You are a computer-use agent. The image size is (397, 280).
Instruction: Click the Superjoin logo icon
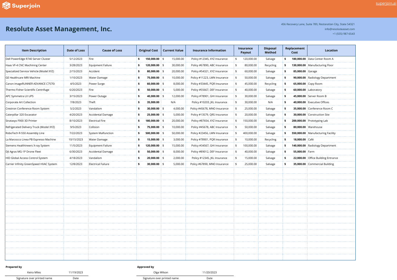pos(6,6)
